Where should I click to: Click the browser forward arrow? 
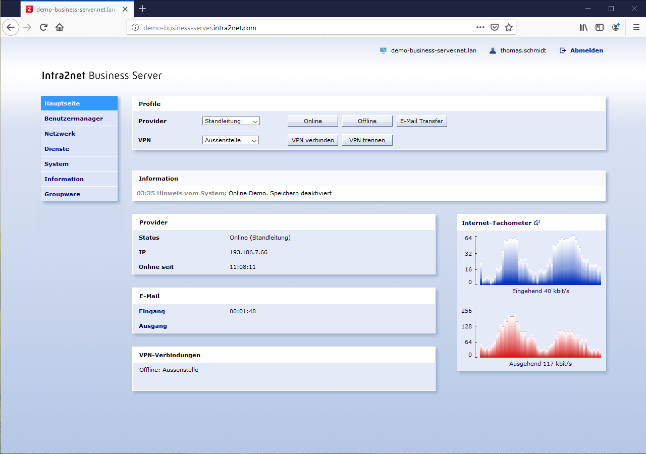coord(27,27)
